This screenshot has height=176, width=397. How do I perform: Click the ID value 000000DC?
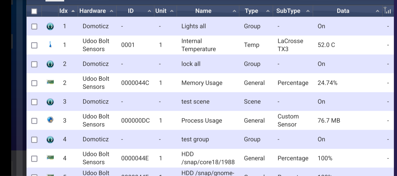pos(135,121)
